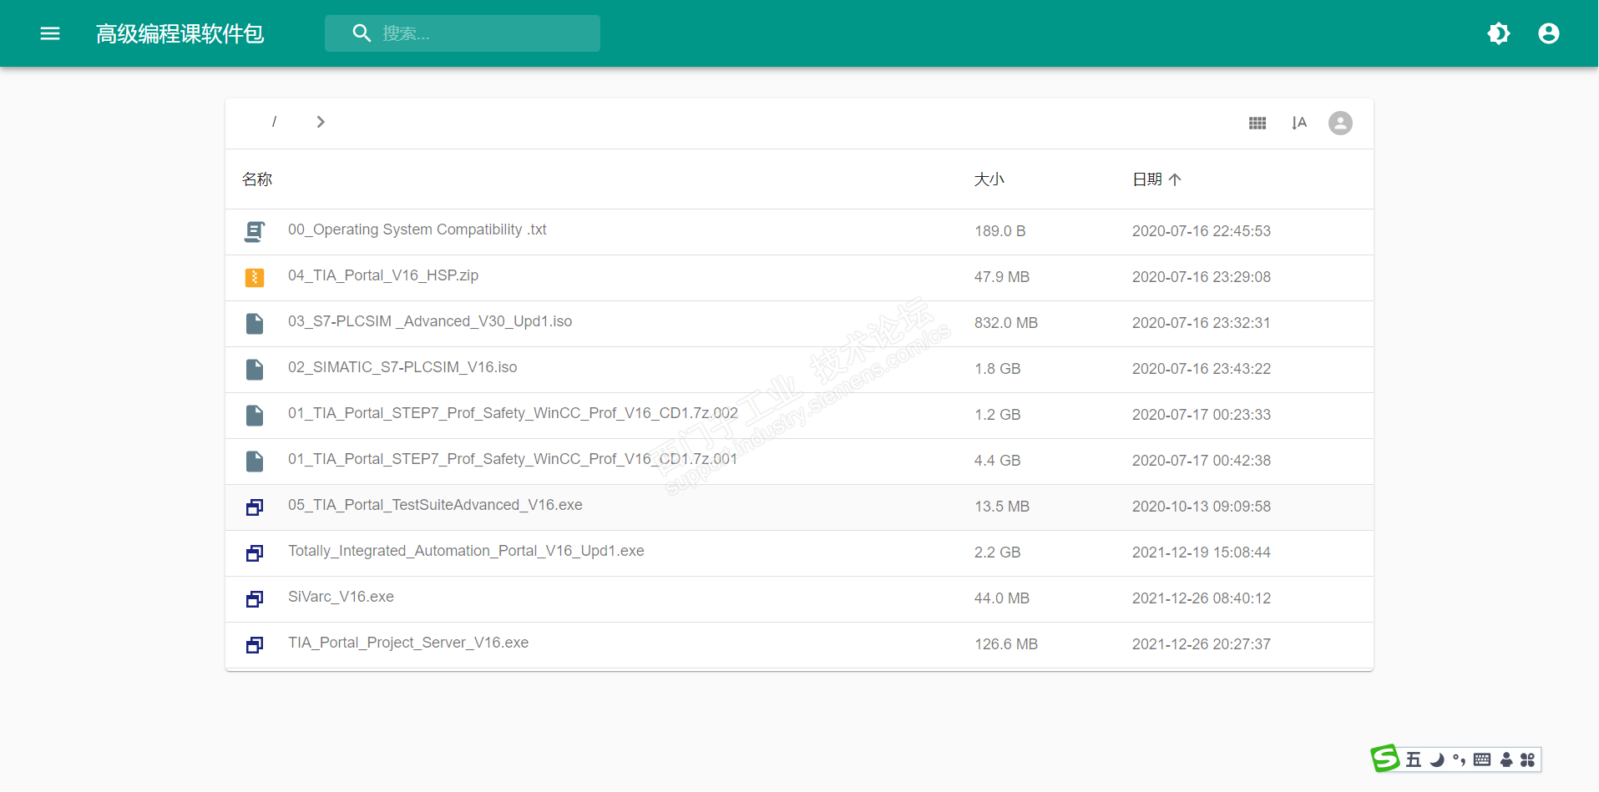Switch Sogou Wubi 五 input mode

[x=1414, y=759]
